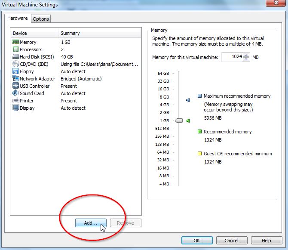Click the 'Using file C:\Users\dana' summary
The image size is (288, 250).
point(99,64)
